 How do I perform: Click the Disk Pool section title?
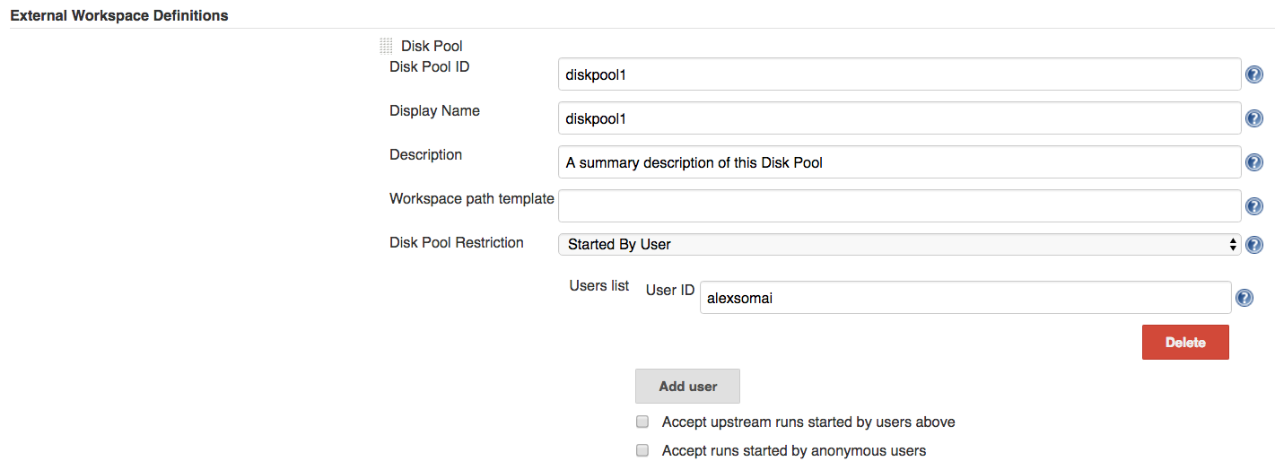(432, 46)
